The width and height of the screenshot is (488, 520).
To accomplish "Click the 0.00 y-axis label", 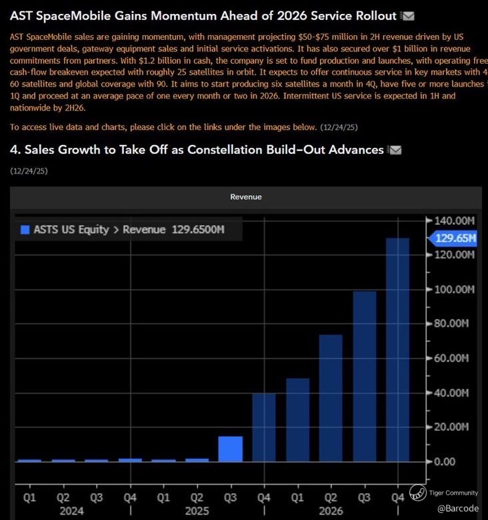I will click(x=445, y=461).
